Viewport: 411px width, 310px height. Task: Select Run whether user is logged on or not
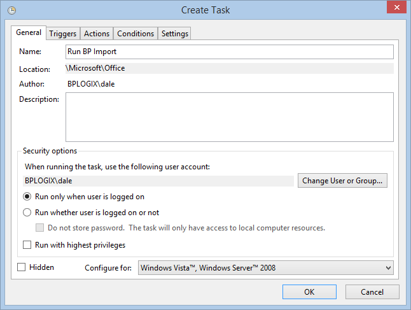27,213
